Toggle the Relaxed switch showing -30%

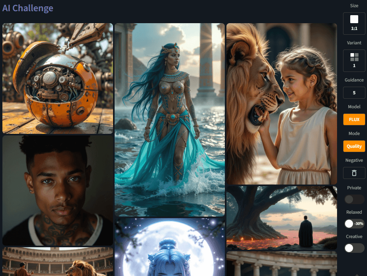(354, 224)
